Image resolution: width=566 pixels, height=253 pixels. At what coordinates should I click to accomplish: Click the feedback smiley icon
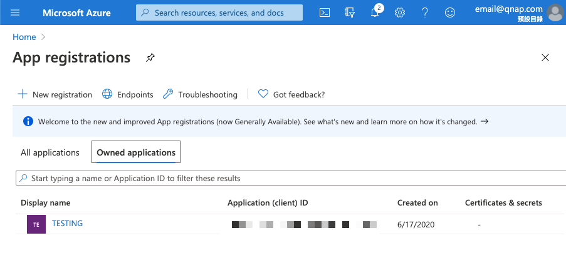[x=450, y=12]
